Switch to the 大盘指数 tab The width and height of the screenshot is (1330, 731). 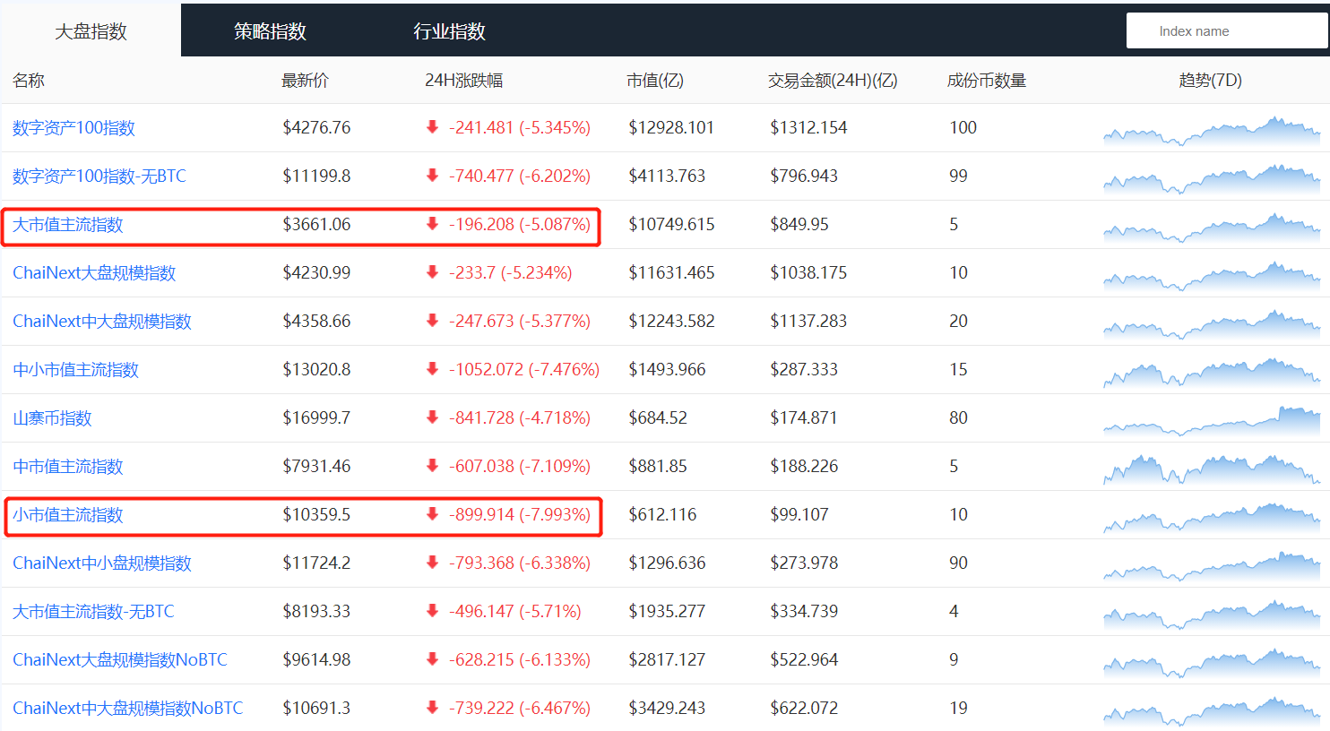91,31
